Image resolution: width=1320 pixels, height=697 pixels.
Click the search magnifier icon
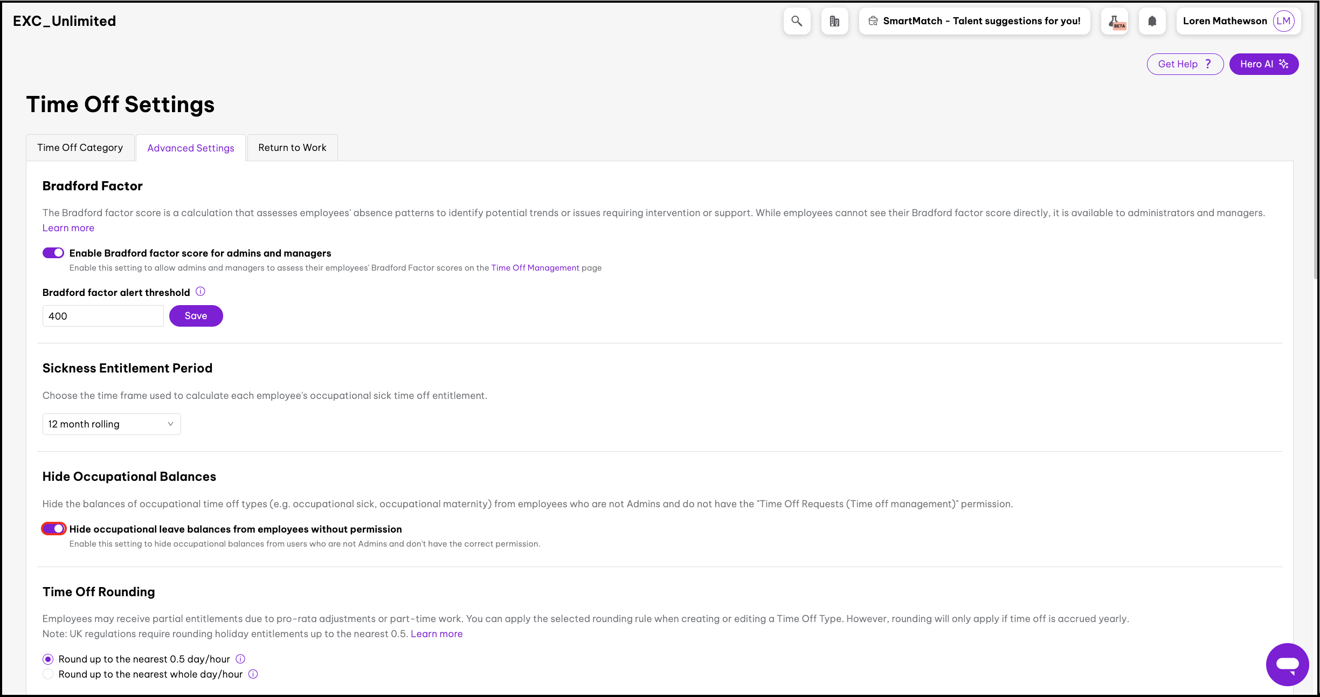tap(796, 21)
